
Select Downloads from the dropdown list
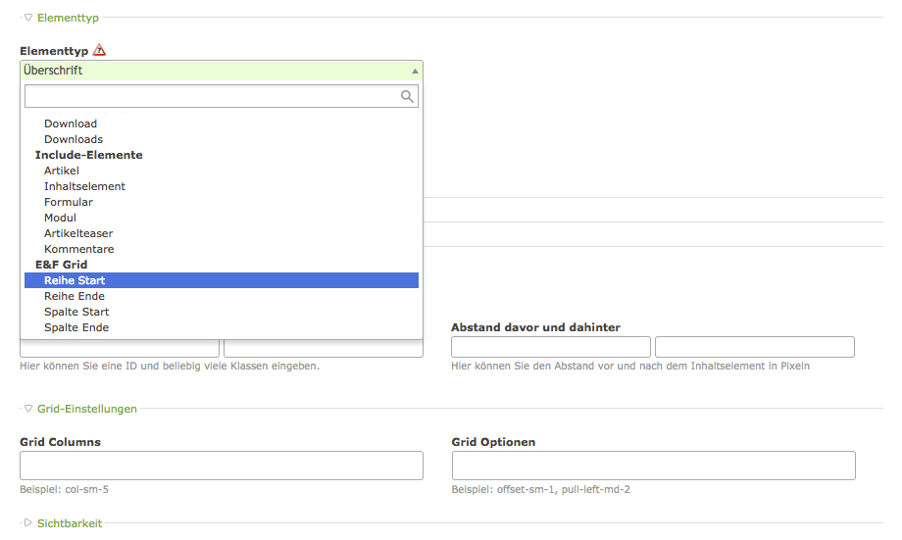click(74, 139)
